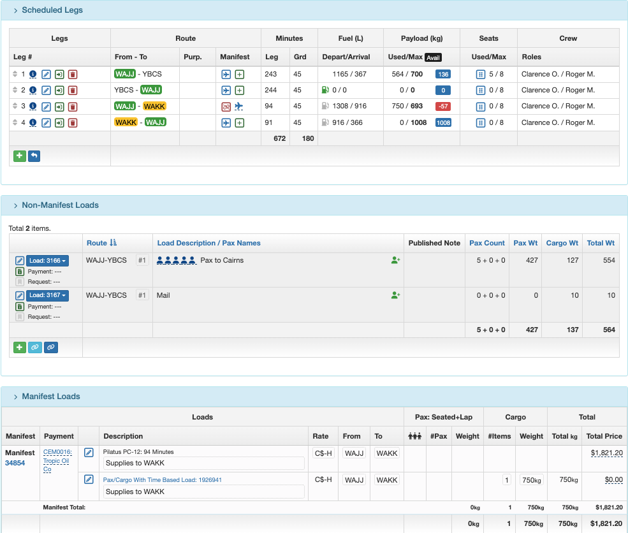
Task: Add a manifest to leg 4 with the plus icon
Action: pos(239,122)
